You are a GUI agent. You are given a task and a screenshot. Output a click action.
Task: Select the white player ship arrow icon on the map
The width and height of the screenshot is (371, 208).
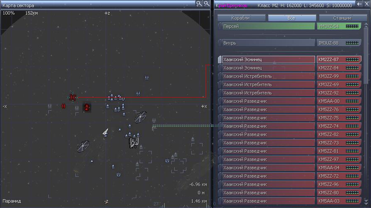(x=105, y=132)
